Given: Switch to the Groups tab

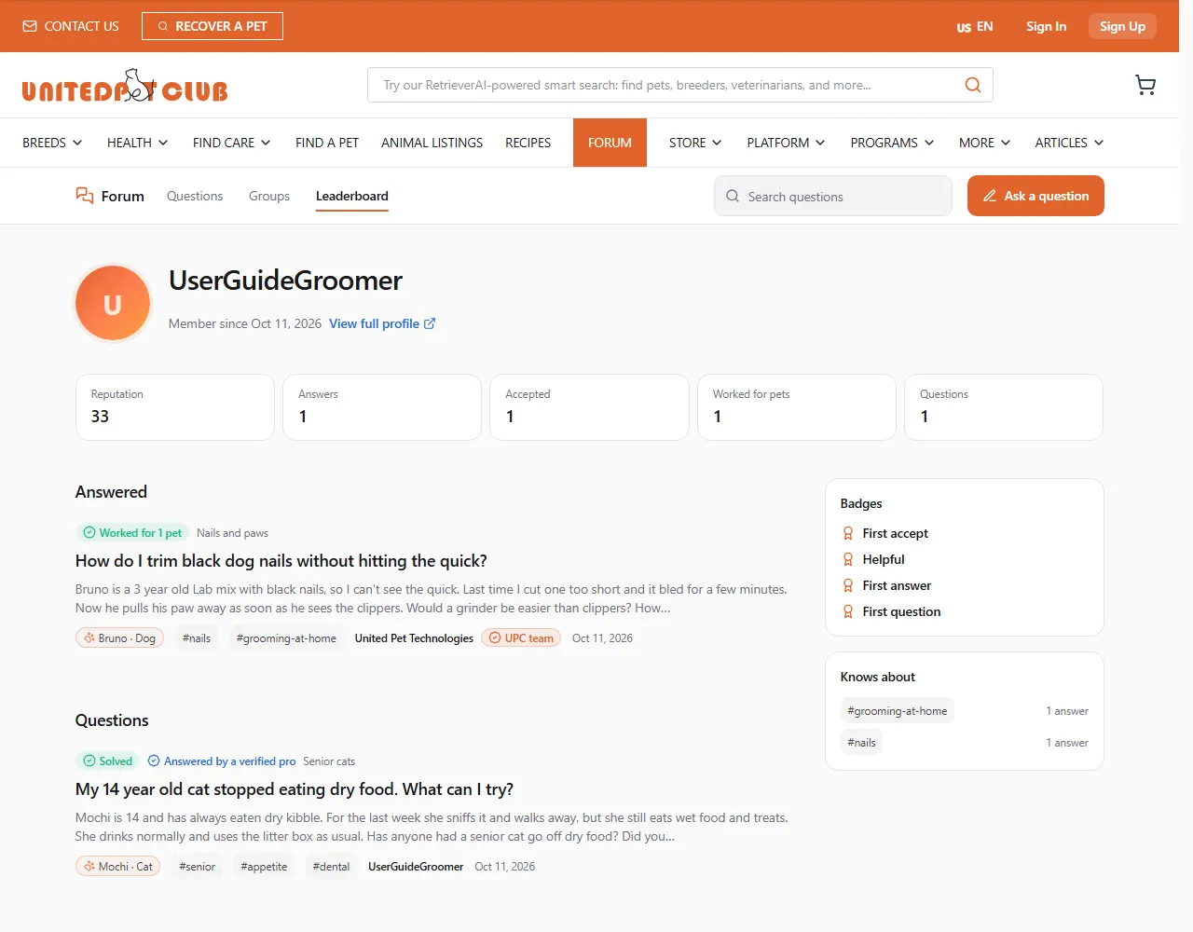Looking at the screenshot, I should 269,196.
